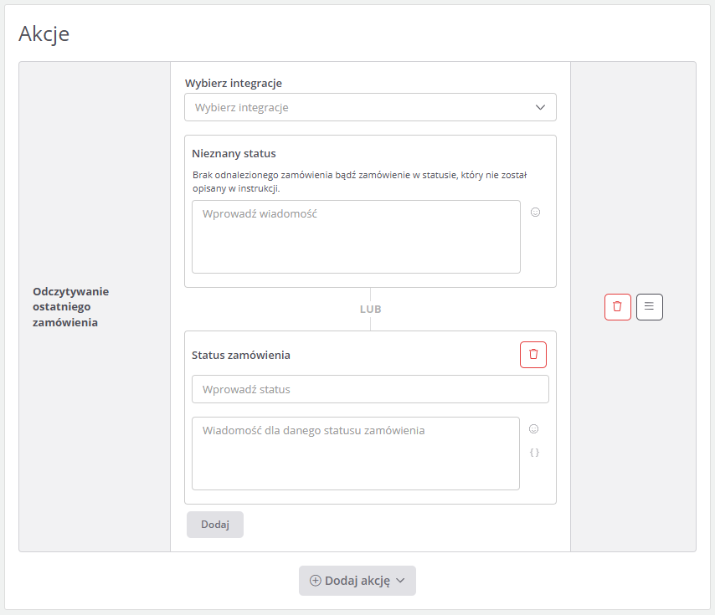Click the Status zamówienia heading

(241, 355)
